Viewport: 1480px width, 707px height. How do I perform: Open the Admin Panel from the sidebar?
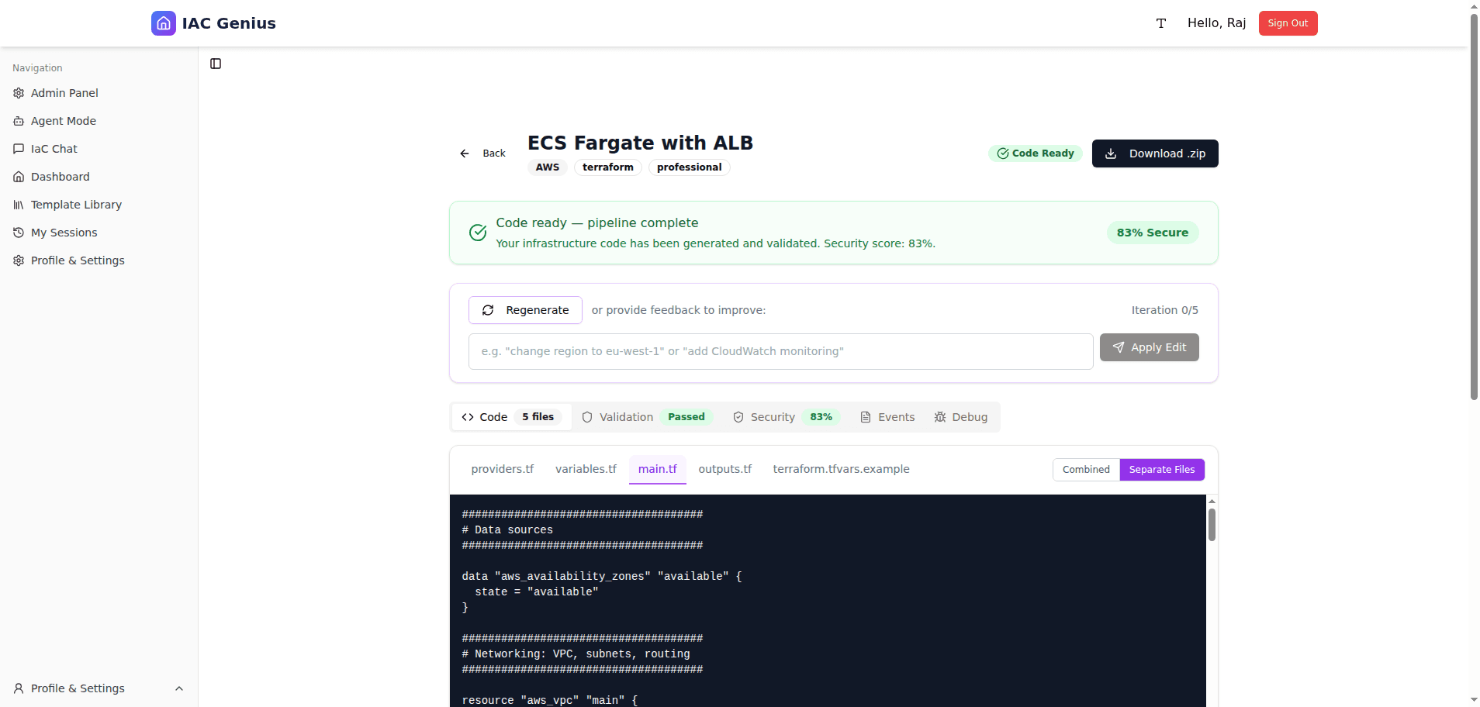point(64,92)
